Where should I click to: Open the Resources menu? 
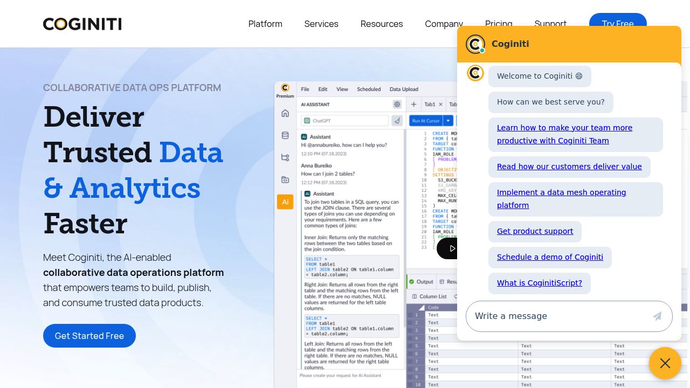pyautogui.click(x=382, y=24)
